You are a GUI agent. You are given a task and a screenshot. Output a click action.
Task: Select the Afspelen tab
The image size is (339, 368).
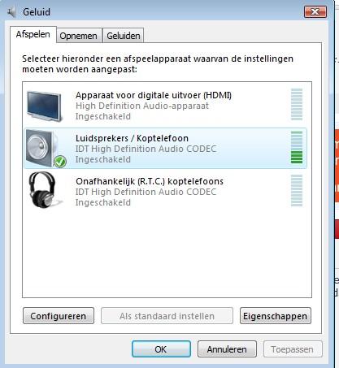[33, 34]
